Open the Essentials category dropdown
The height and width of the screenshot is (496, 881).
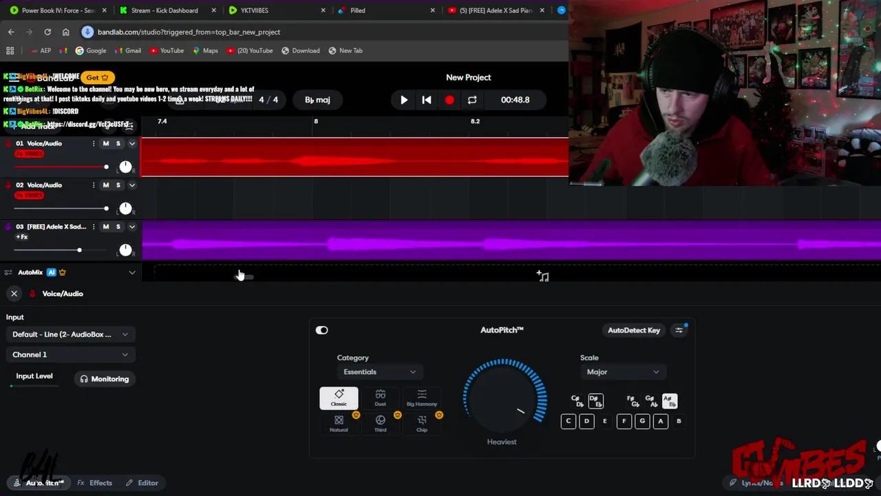click(x=380, y=371)
